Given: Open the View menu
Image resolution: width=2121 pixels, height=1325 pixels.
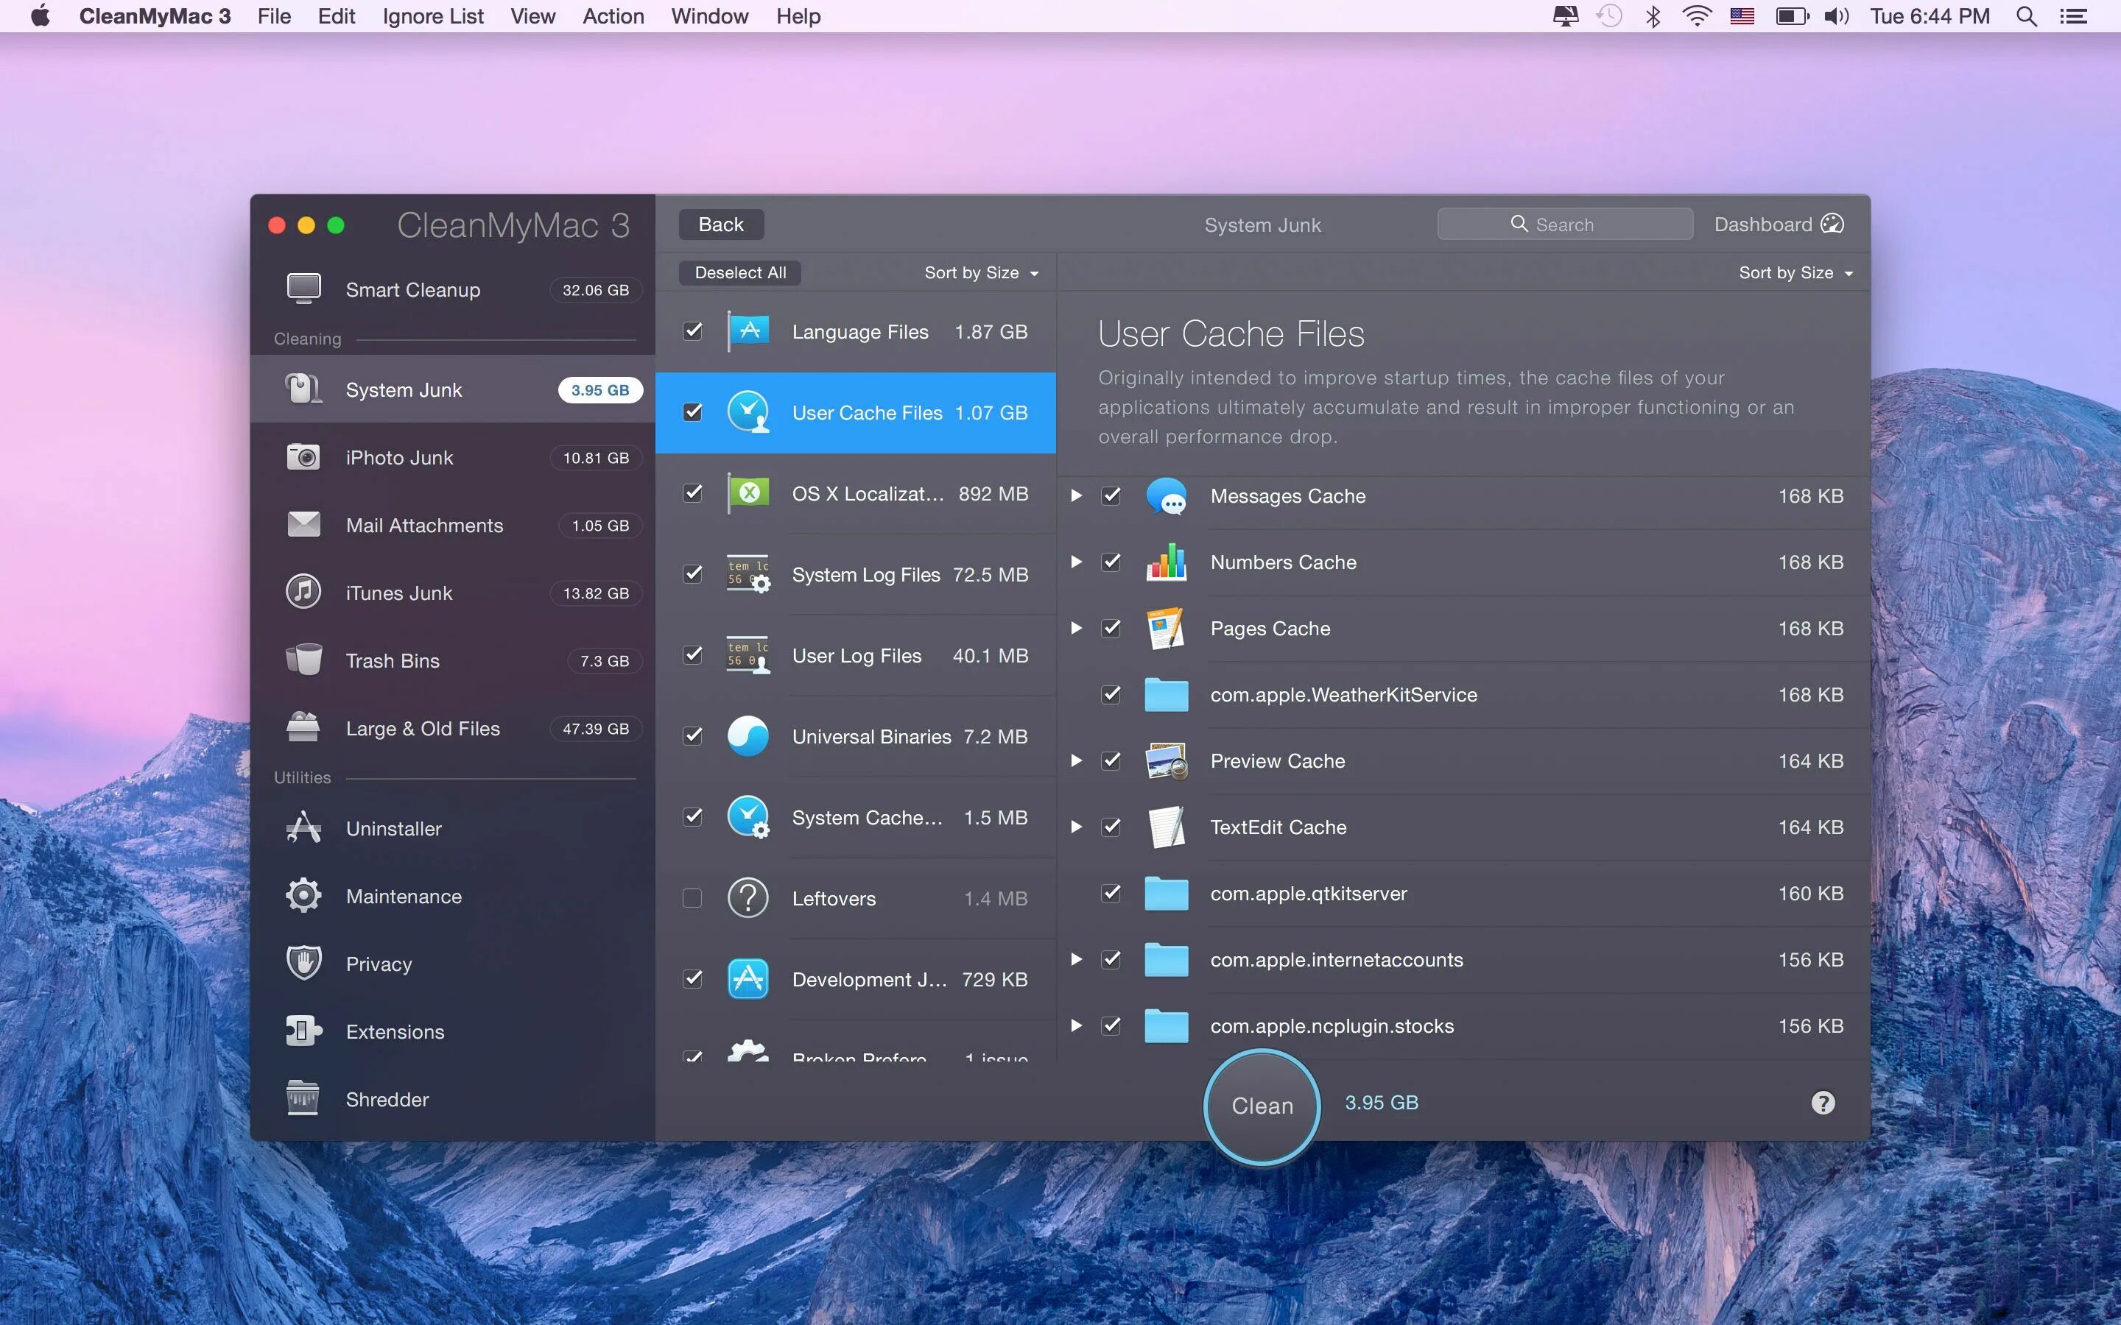Looking at the screenshot, I should point(533,17).
